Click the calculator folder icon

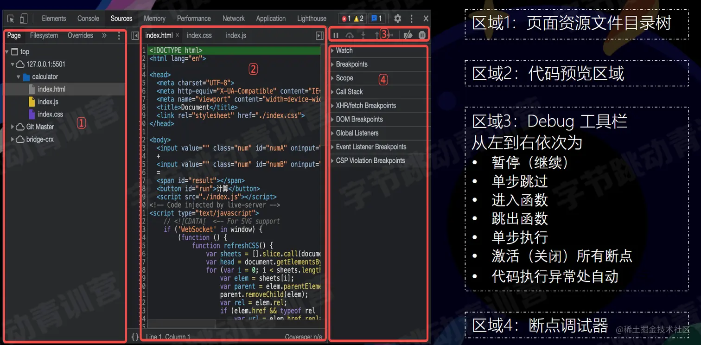point(26,77)
